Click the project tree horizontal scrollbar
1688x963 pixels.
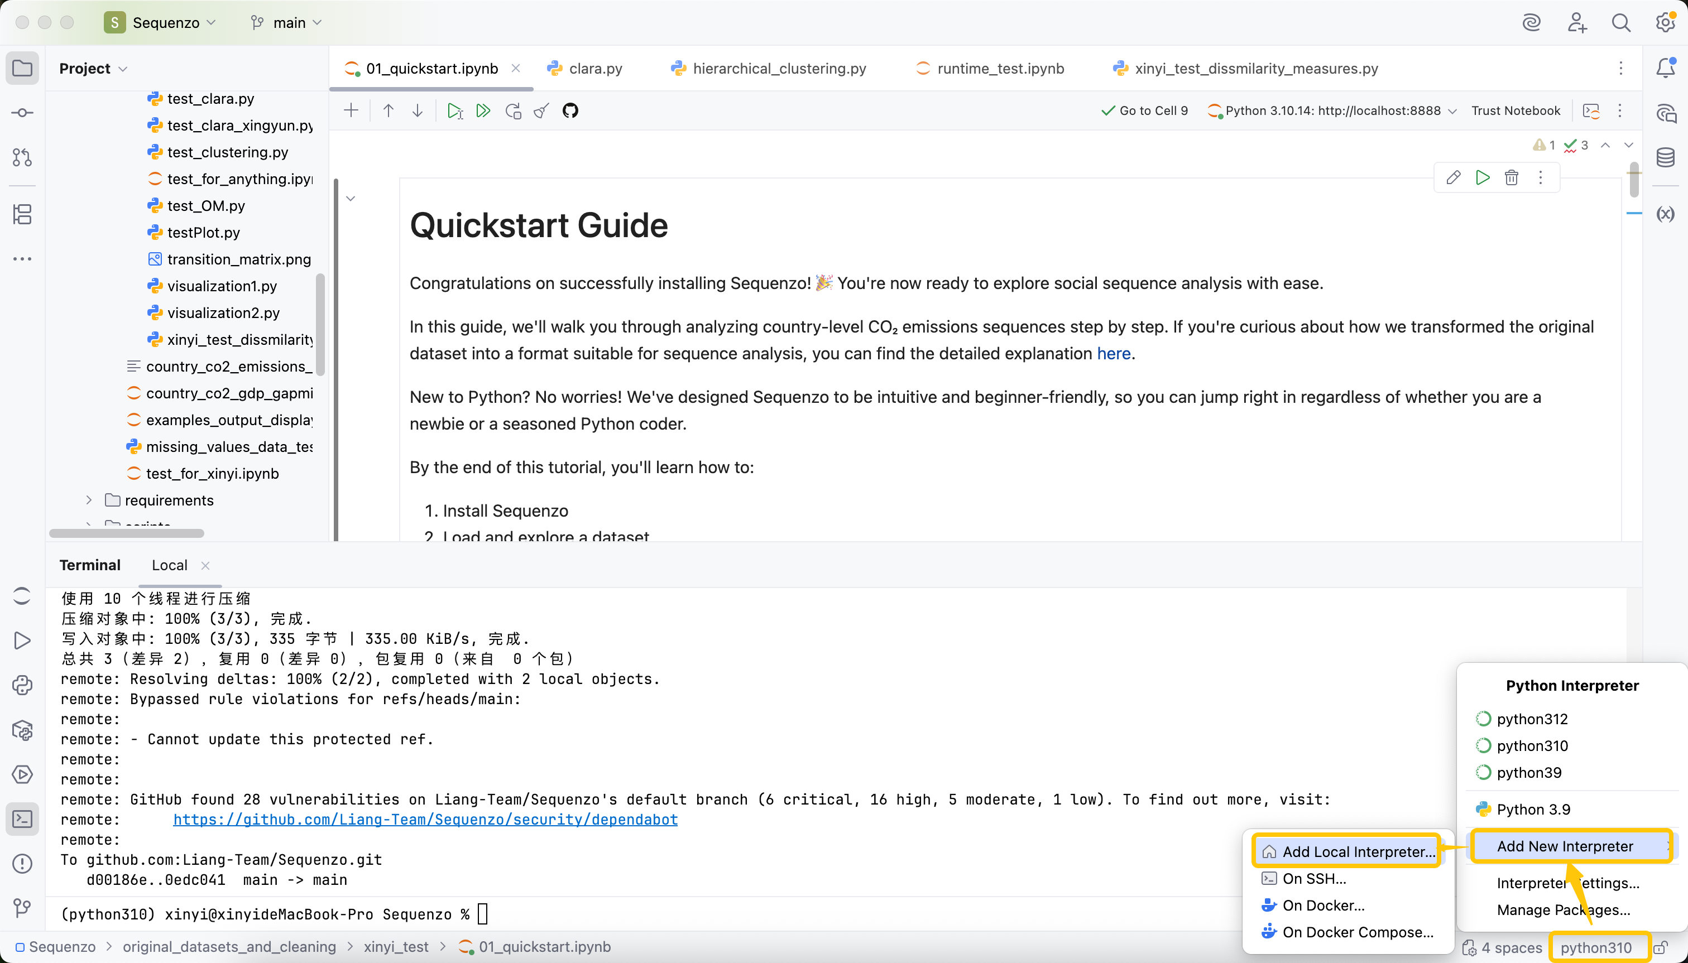[x=126, y=533]
